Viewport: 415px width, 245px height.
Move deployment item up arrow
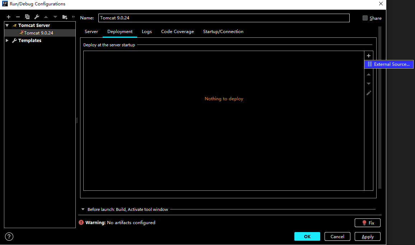point(369,74)
